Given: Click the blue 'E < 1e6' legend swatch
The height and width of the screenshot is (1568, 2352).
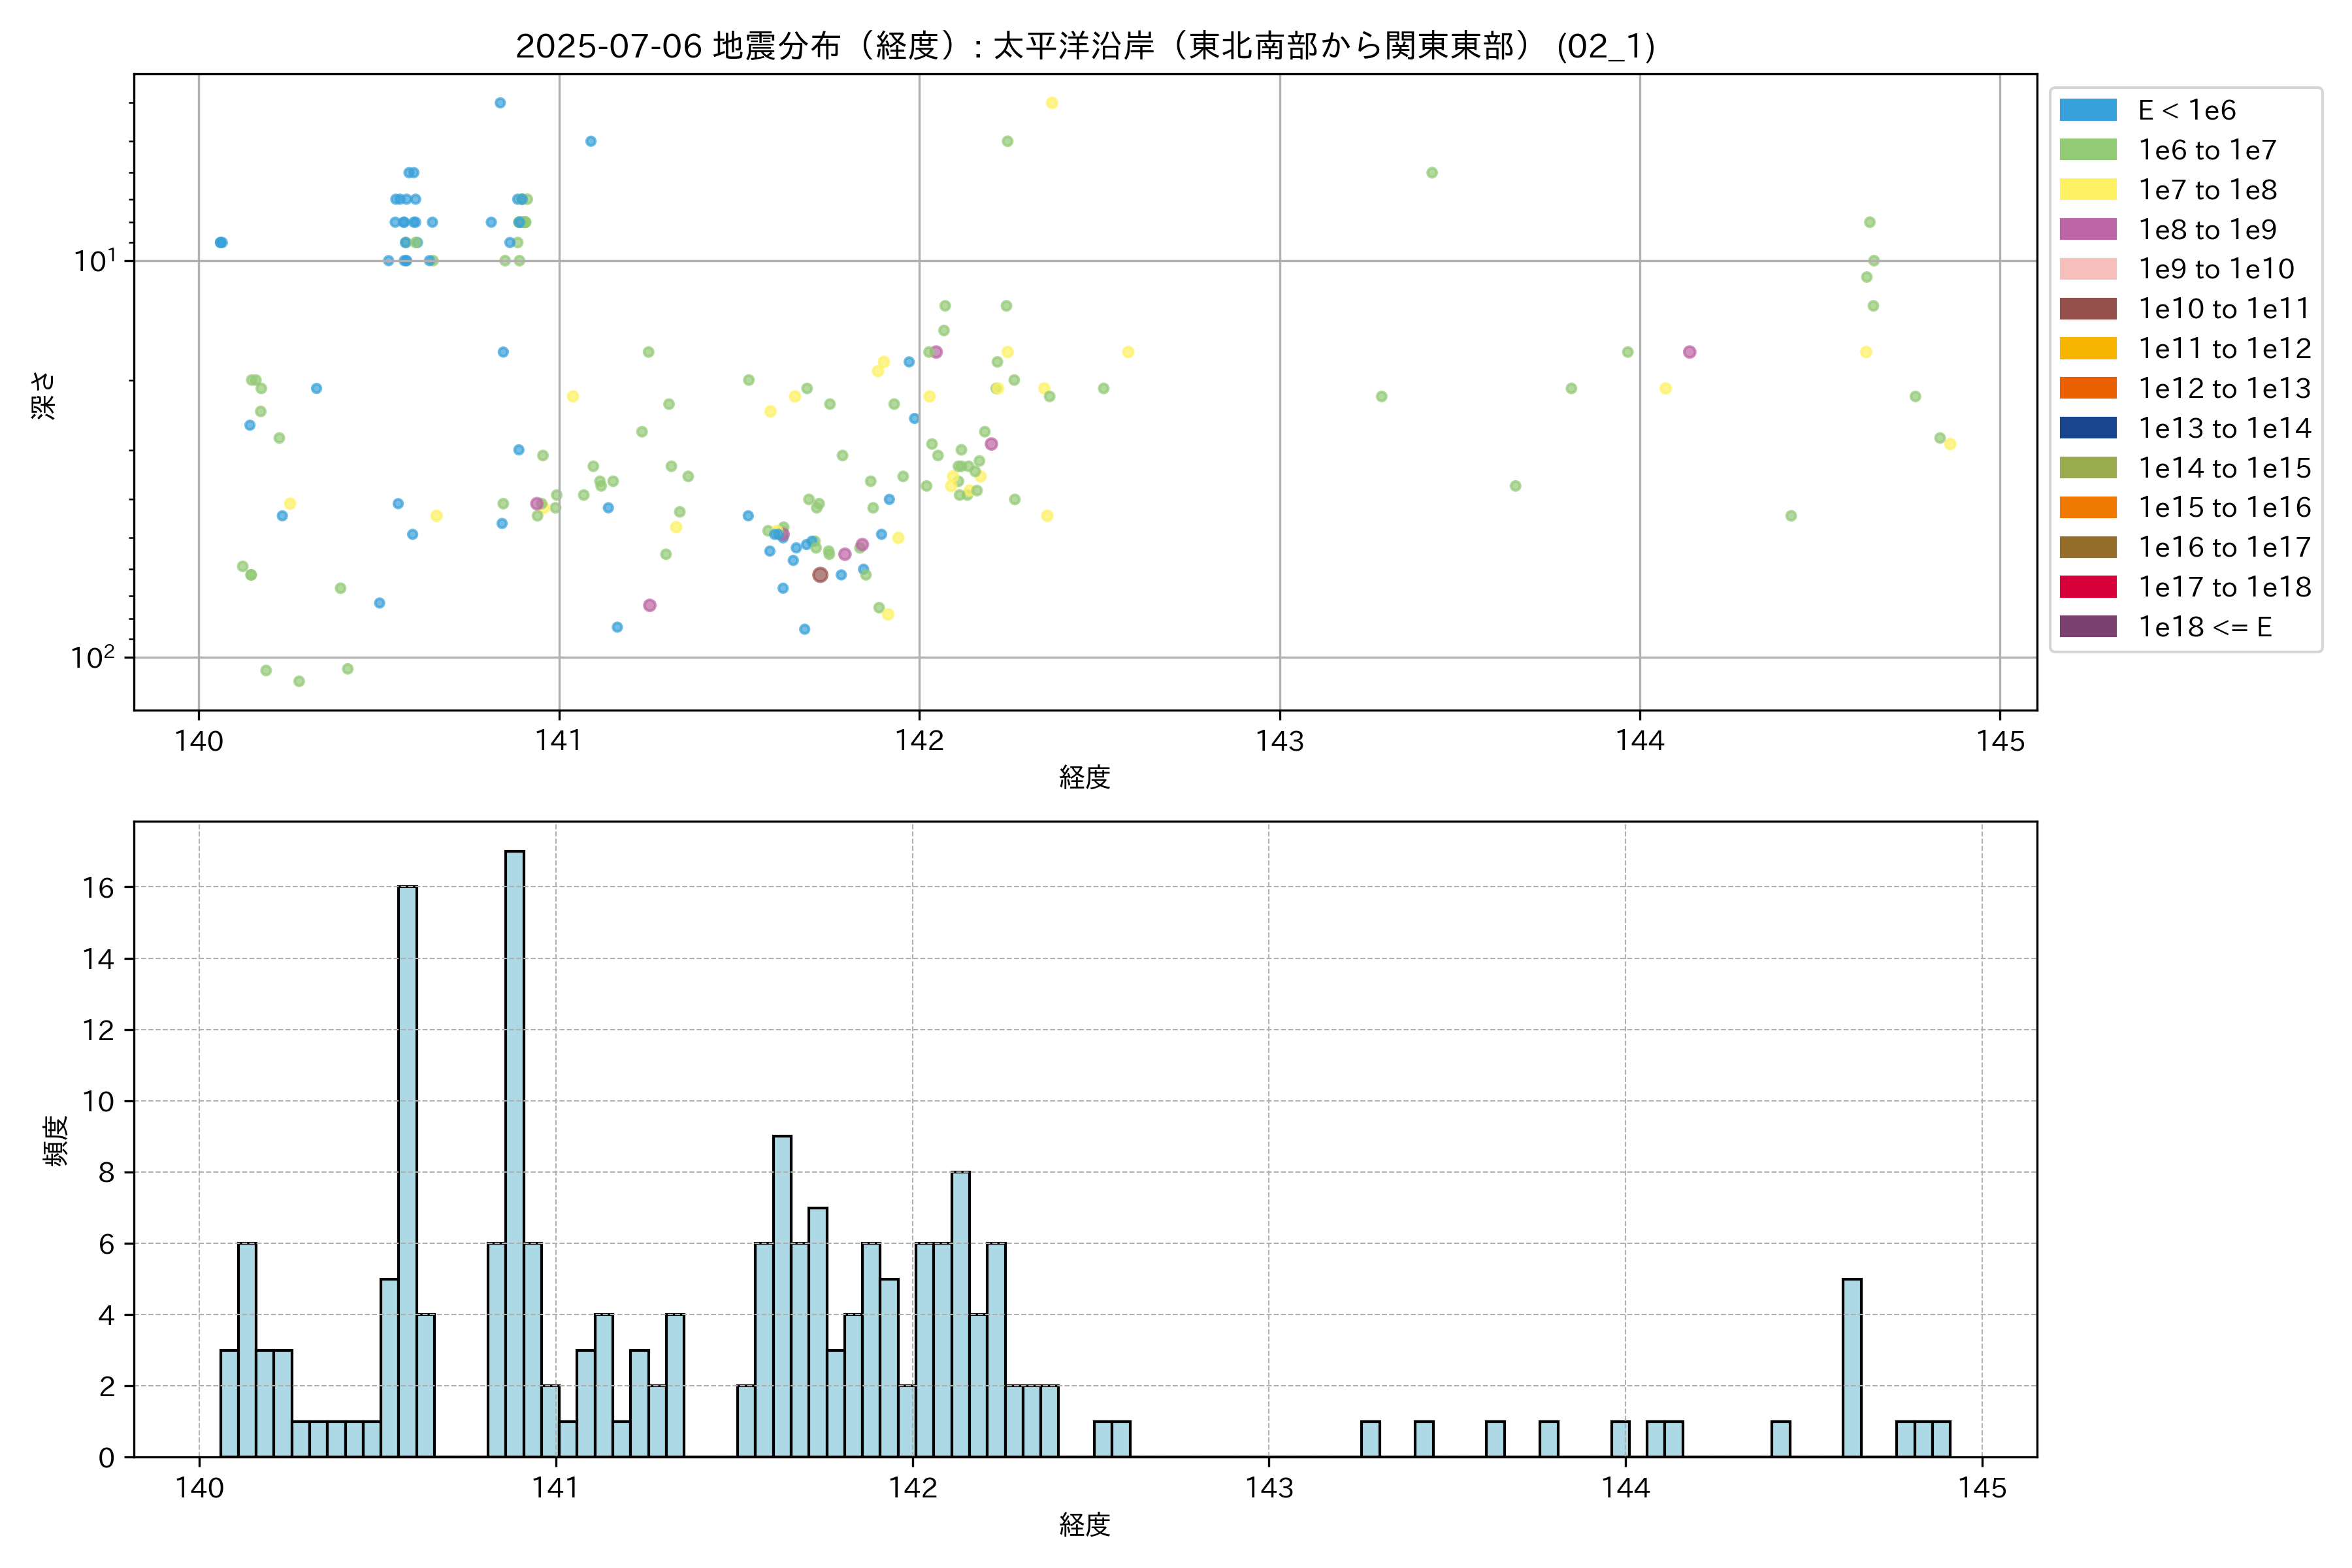Looking at the screenshot, I should tap(2087, 110).
